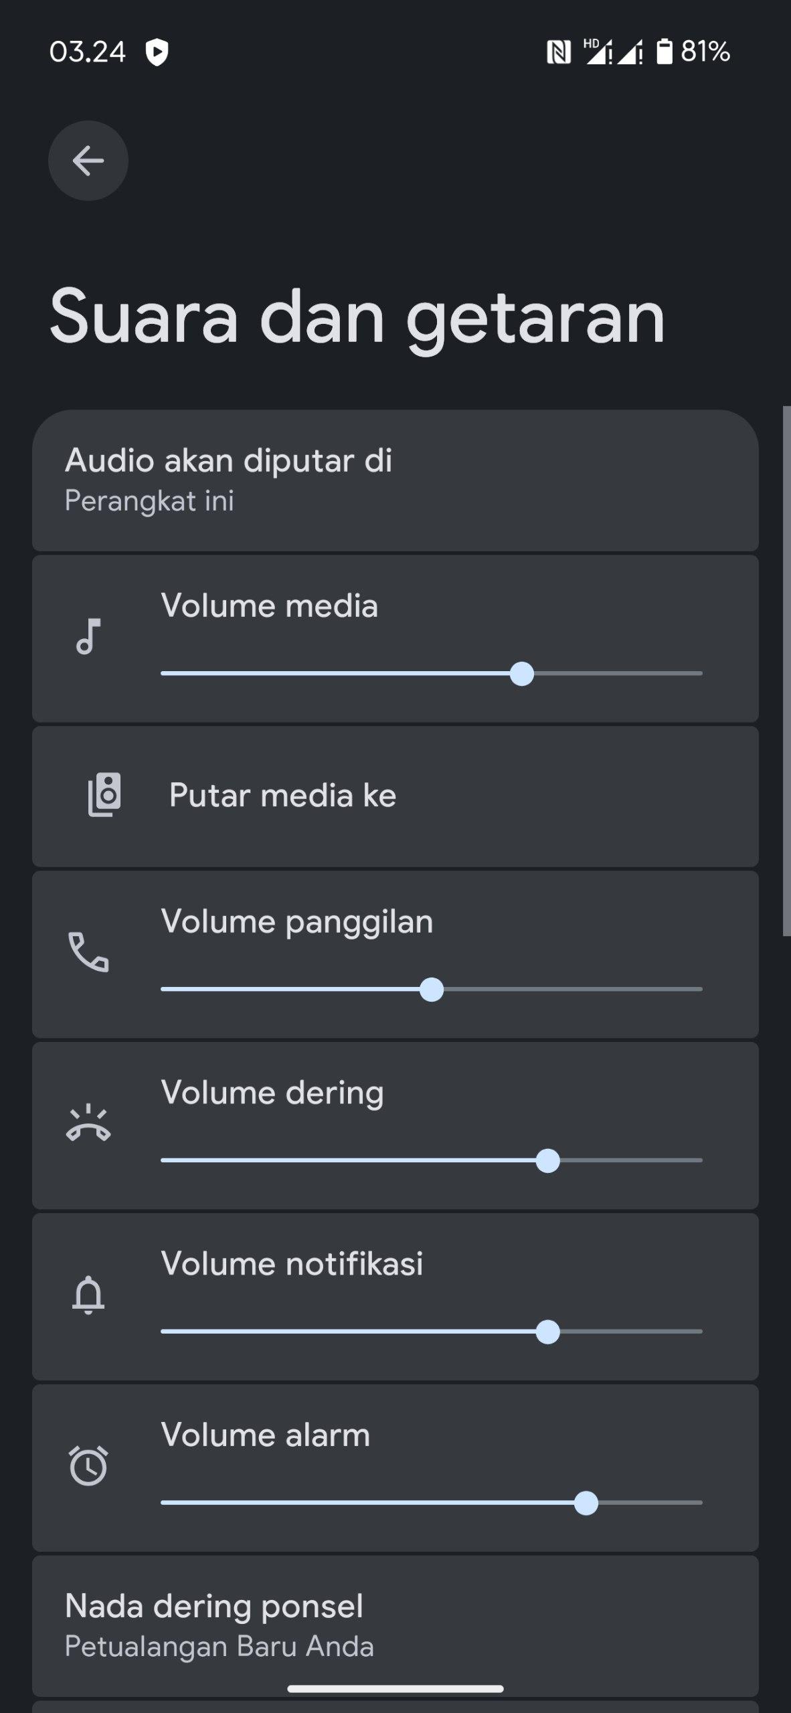Screen dimensions: 791x1713
Task: Tap the call volume phone icon
Action: coord(88,952)
